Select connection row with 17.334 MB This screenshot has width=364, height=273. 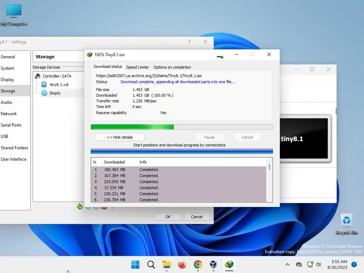click(x=179, y=188)
